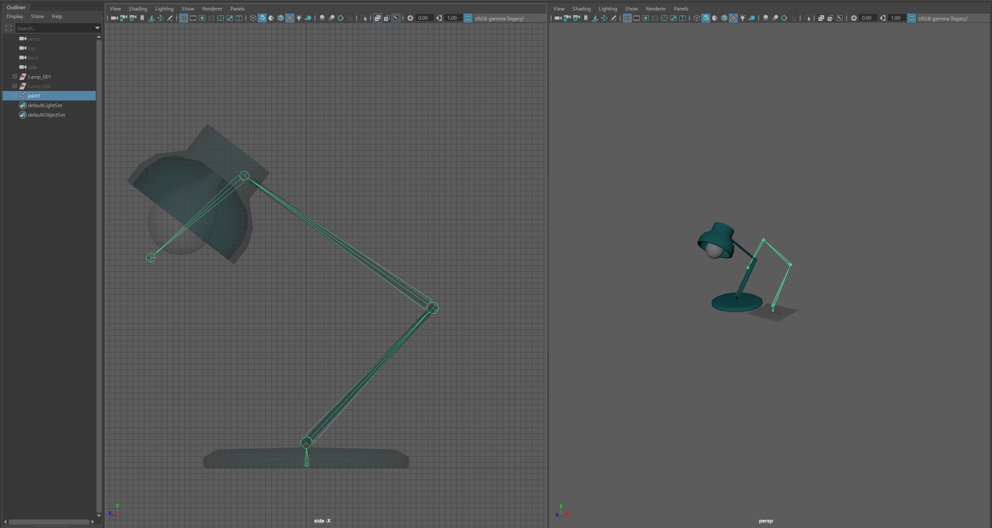Image resolution: width=992 pixels, height=528 pixels.
Task: Click the exposure icon in the persp view toolbar
Action: pyautogui.click(x=854, y=18)
